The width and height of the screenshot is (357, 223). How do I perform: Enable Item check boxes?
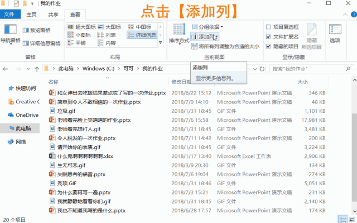coord(282,27)
